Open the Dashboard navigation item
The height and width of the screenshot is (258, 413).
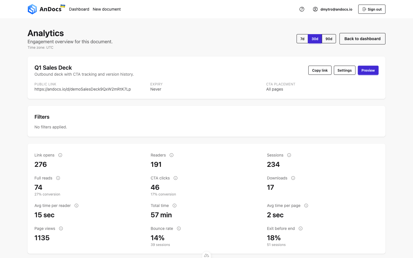tap(79, 9)
